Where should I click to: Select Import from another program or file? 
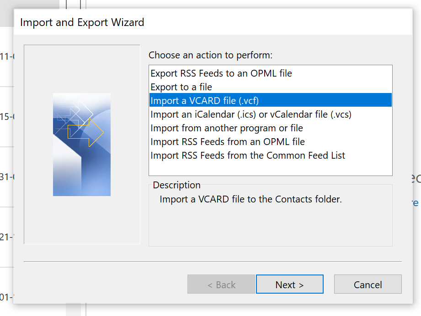click(x=227, y=128)
